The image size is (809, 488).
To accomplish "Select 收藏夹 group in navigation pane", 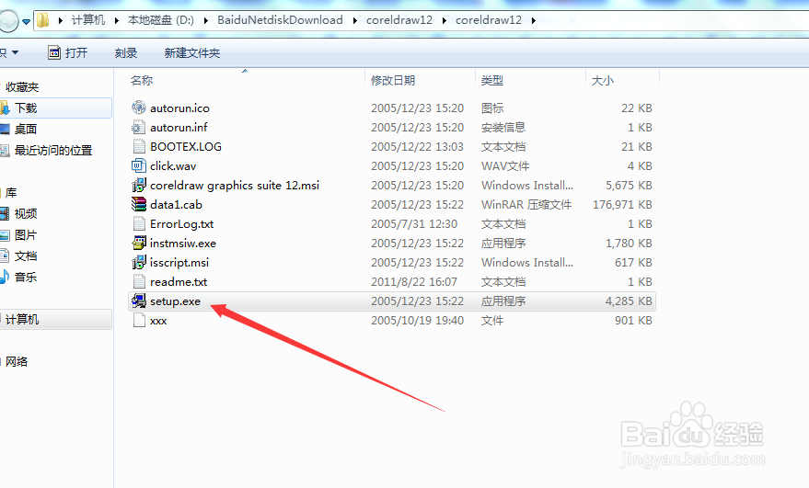I will pyautogui.click(x=22, y=87).
